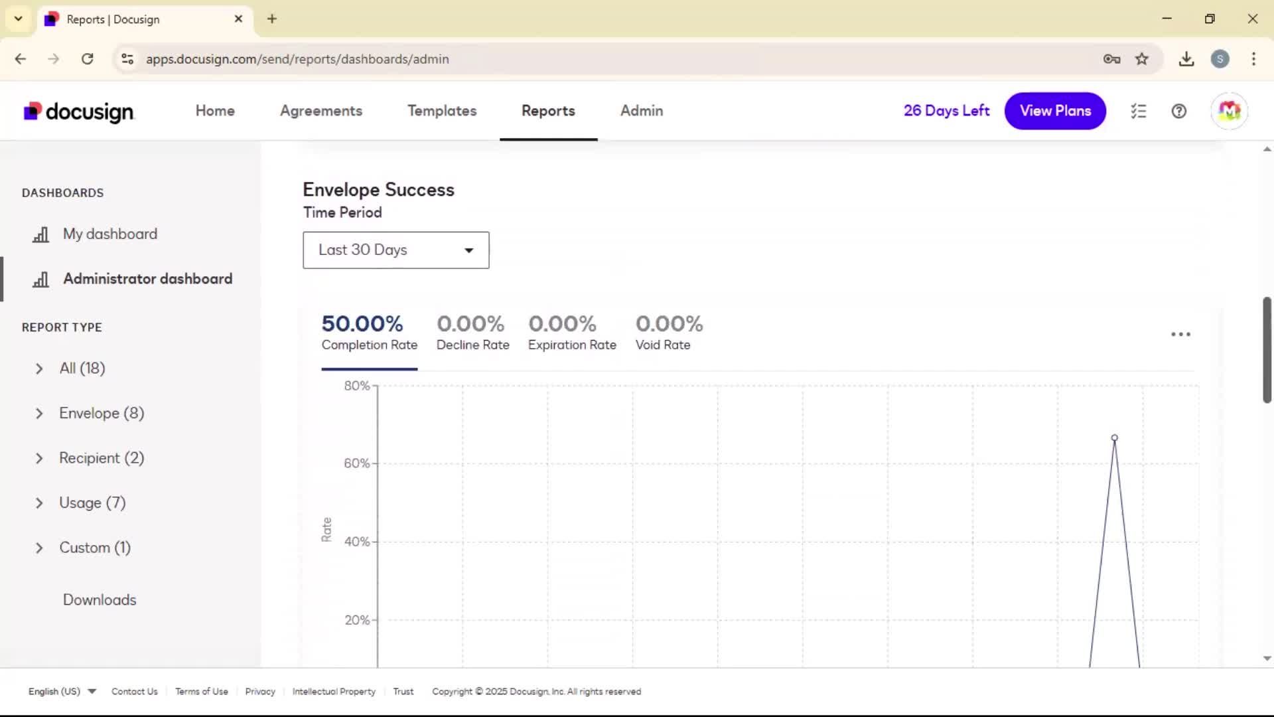
Task: Go forward in browser history
Action: (54, 59)
